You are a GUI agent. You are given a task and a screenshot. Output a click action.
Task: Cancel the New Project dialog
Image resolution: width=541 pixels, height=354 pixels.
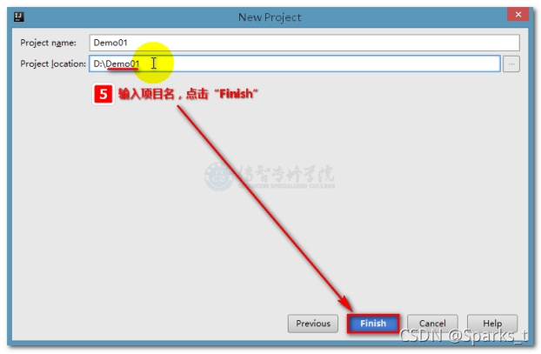(432, 324)
